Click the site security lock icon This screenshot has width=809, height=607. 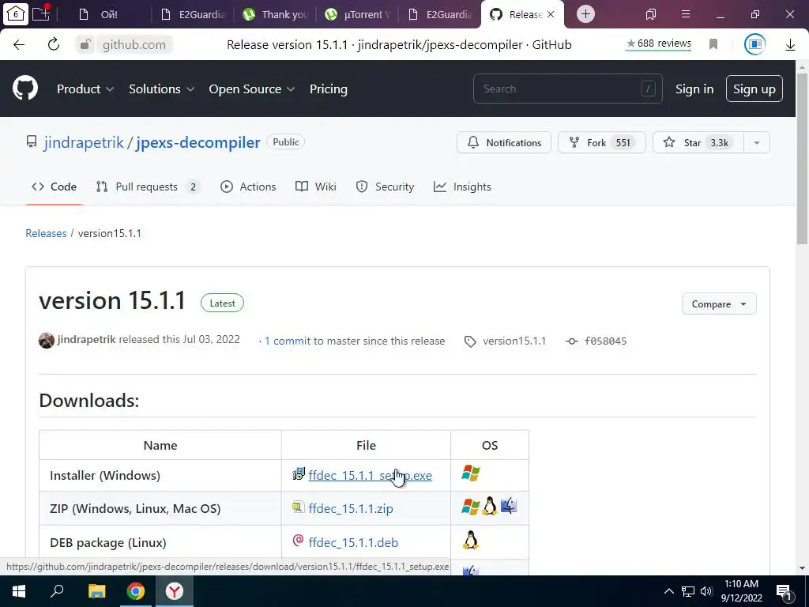85,45
